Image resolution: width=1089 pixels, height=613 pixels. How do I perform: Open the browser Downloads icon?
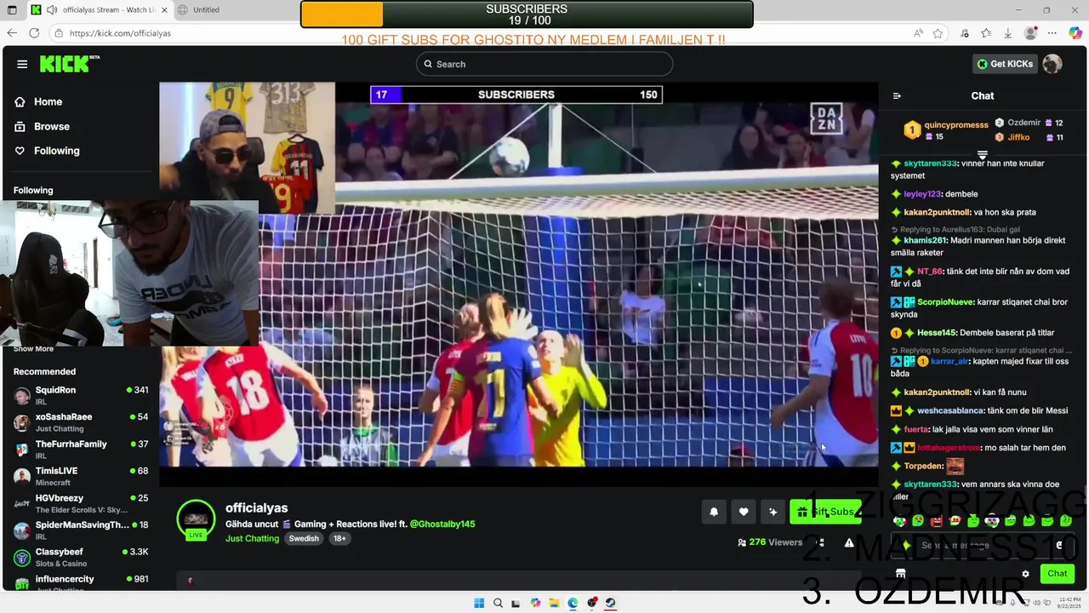[x=1008, y=33]
